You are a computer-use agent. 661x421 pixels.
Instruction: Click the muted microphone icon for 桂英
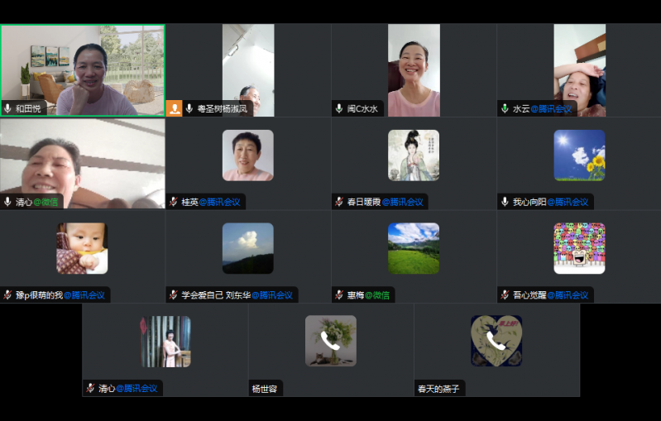(173, 202)
